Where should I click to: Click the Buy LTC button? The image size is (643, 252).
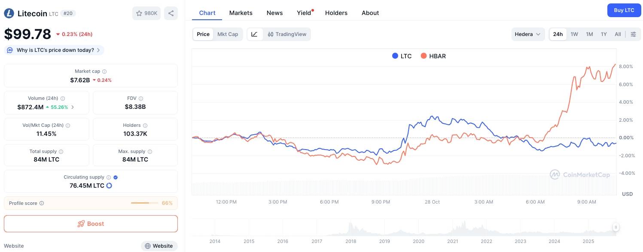(624, 10)
